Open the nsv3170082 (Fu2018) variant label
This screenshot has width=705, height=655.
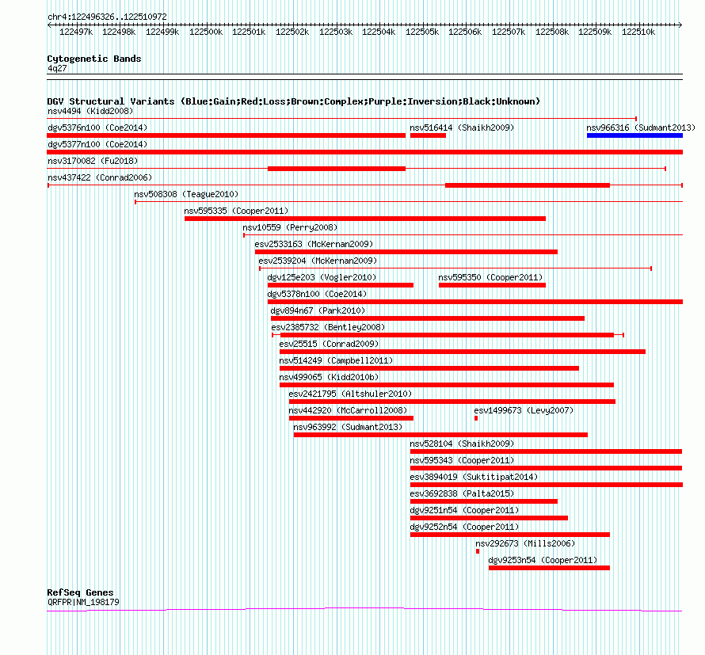pyautogui.click(x=93, y=161)
